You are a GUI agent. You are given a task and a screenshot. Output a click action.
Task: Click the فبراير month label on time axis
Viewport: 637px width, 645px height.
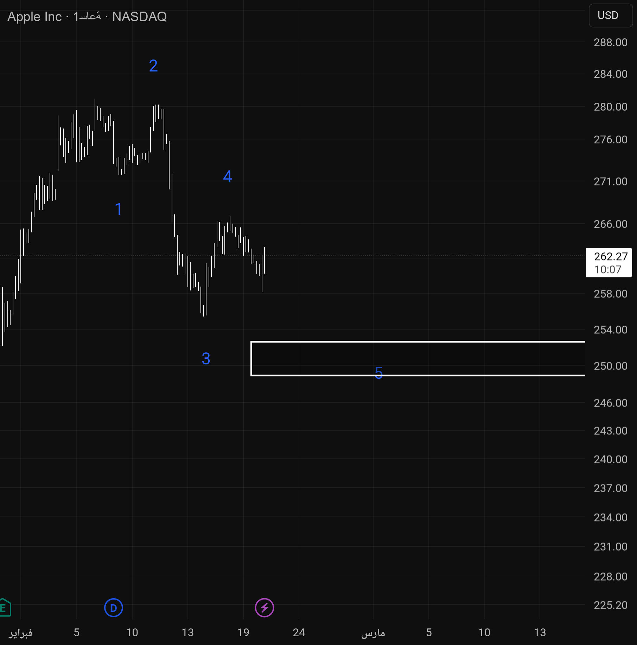tap(21, 633)
